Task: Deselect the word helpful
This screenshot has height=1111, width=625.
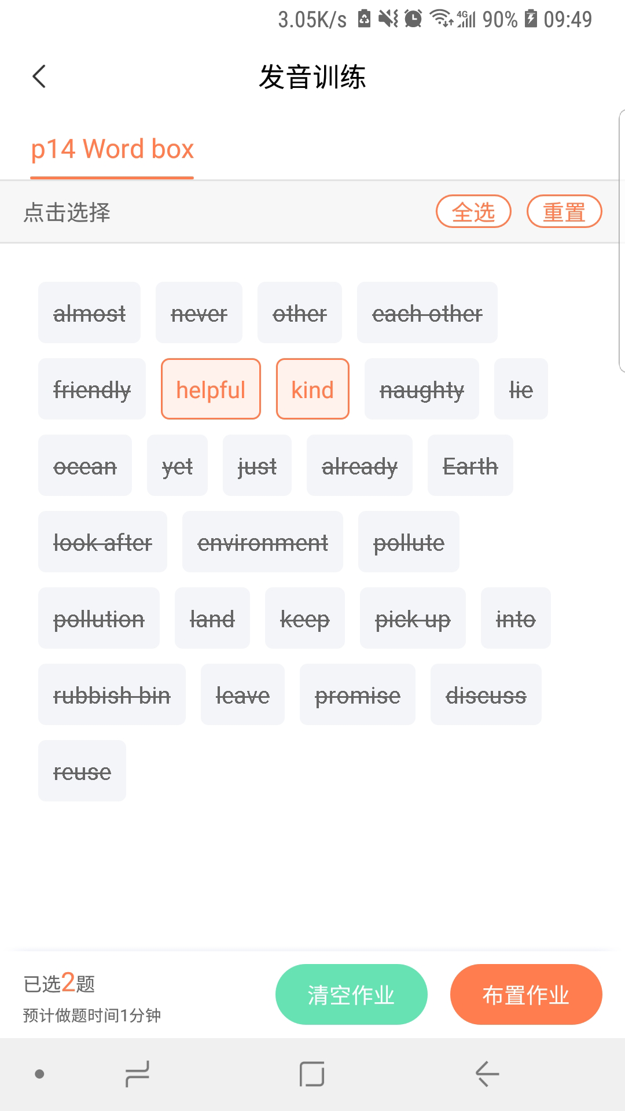Action: [211, 389]
